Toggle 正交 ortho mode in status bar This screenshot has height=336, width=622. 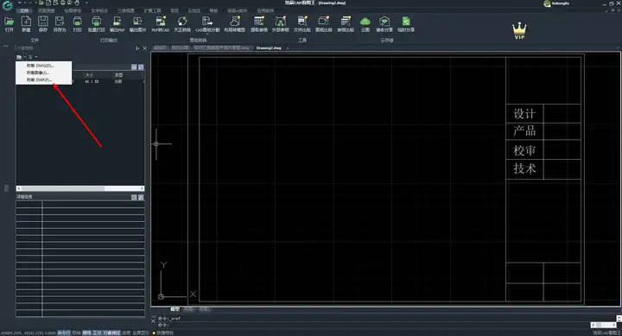coord(97,333)
